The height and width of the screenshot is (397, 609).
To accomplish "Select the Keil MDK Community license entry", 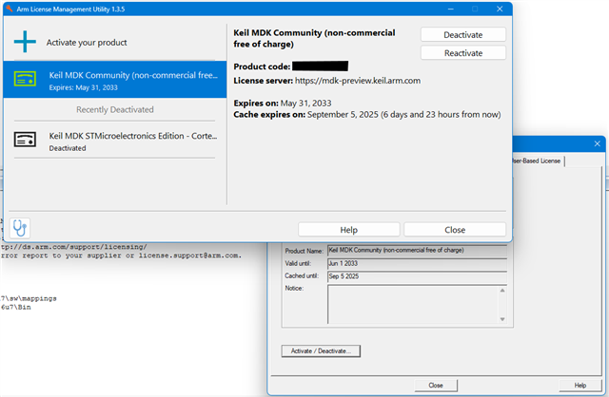I will (x=115, y=80).
